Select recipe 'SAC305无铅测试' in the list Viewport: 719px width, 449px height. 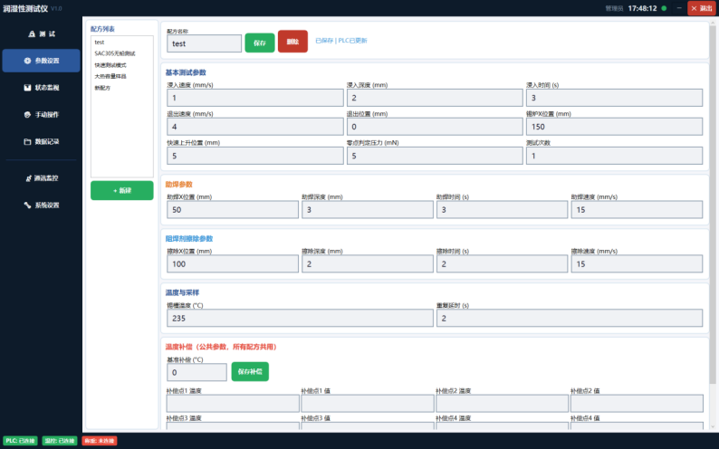pyautogui.click(x=122, y=53)
